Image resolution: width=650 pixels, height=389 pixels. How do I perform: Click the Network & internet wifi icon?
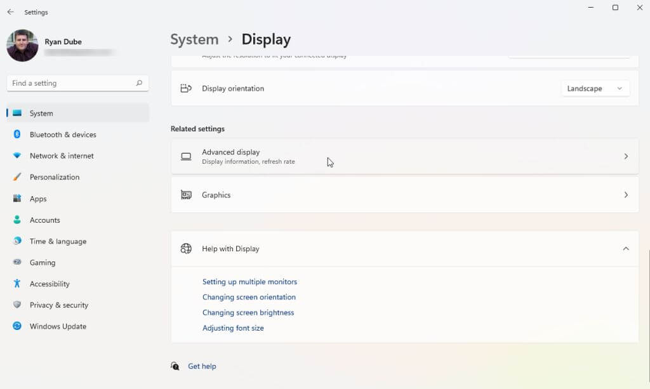[17, 155]
